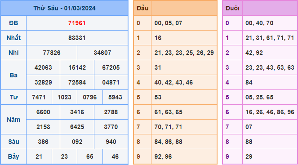
Task: Select the Sáu prize label
Action: click(13, 142)
